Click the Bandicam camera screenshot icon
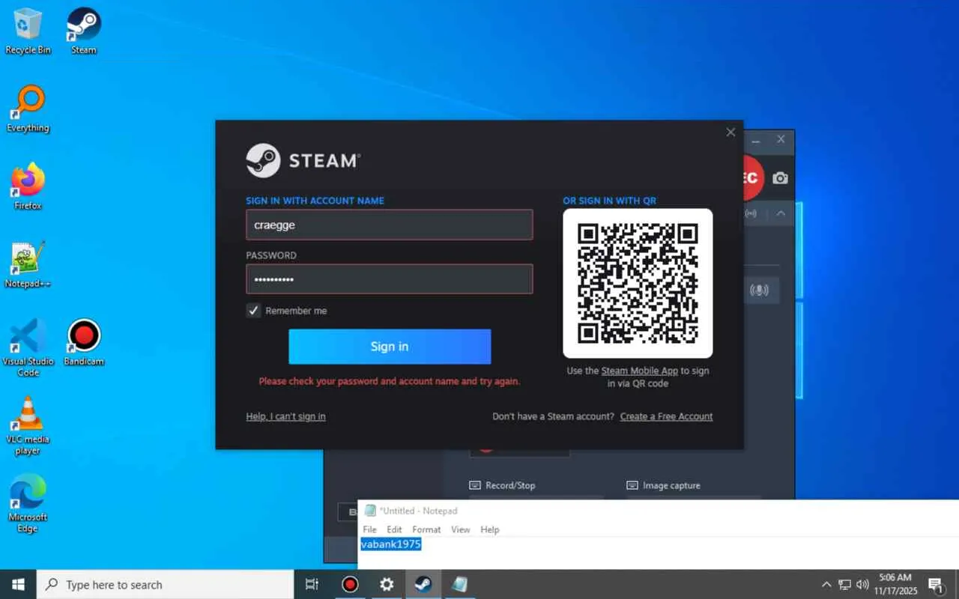The image size is (959, 599). point(780,178)
